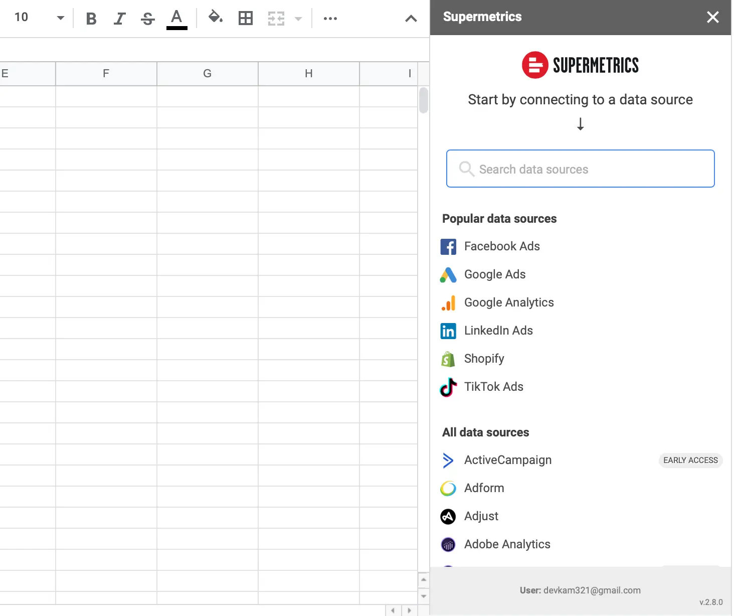This screenshot has height=616, width=734.
Task: Click the user email devkam321@gmail.com
Action: point(592,590)
